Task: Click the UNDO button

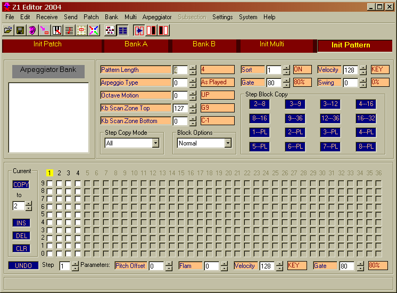Action: [23, 265]
